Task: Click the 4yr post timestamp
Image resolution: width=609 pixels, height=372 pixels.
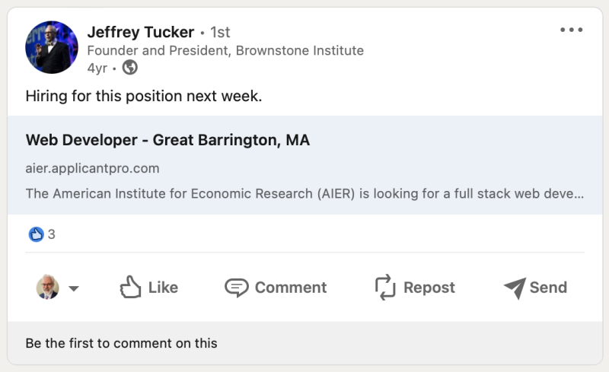Action: coord(97,68)
